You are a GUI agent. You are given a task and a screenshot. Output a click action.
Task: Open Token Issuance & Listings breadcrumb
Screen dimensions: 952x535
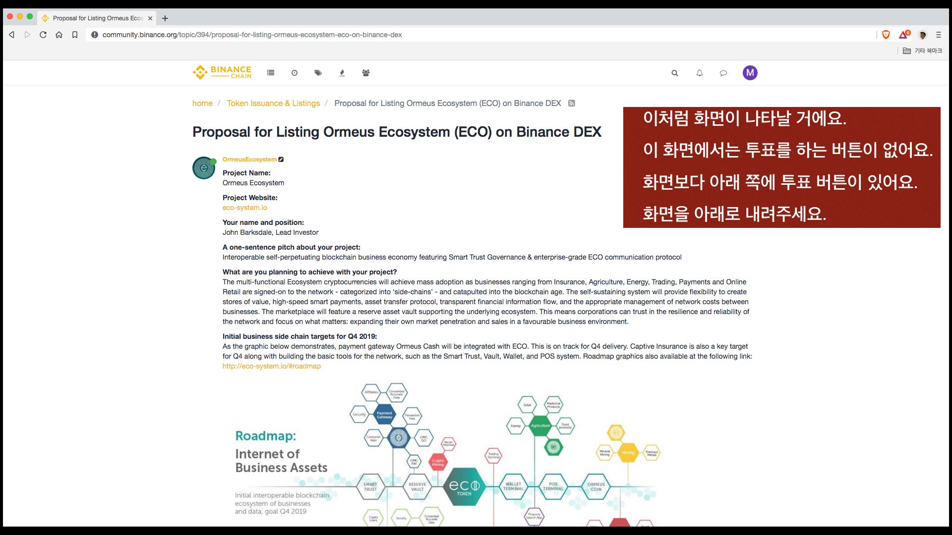[273, 103]
